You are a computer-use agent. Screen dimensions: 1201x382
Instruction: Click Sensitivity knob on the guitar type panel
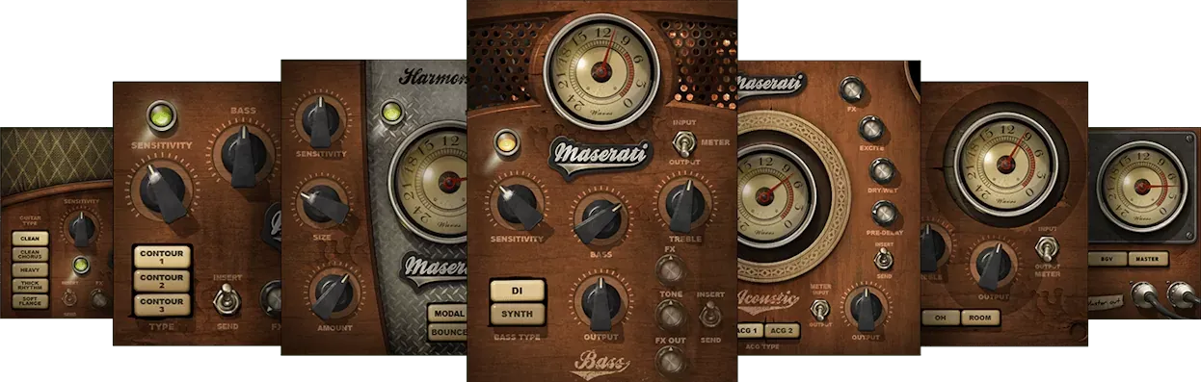[82, 229]
